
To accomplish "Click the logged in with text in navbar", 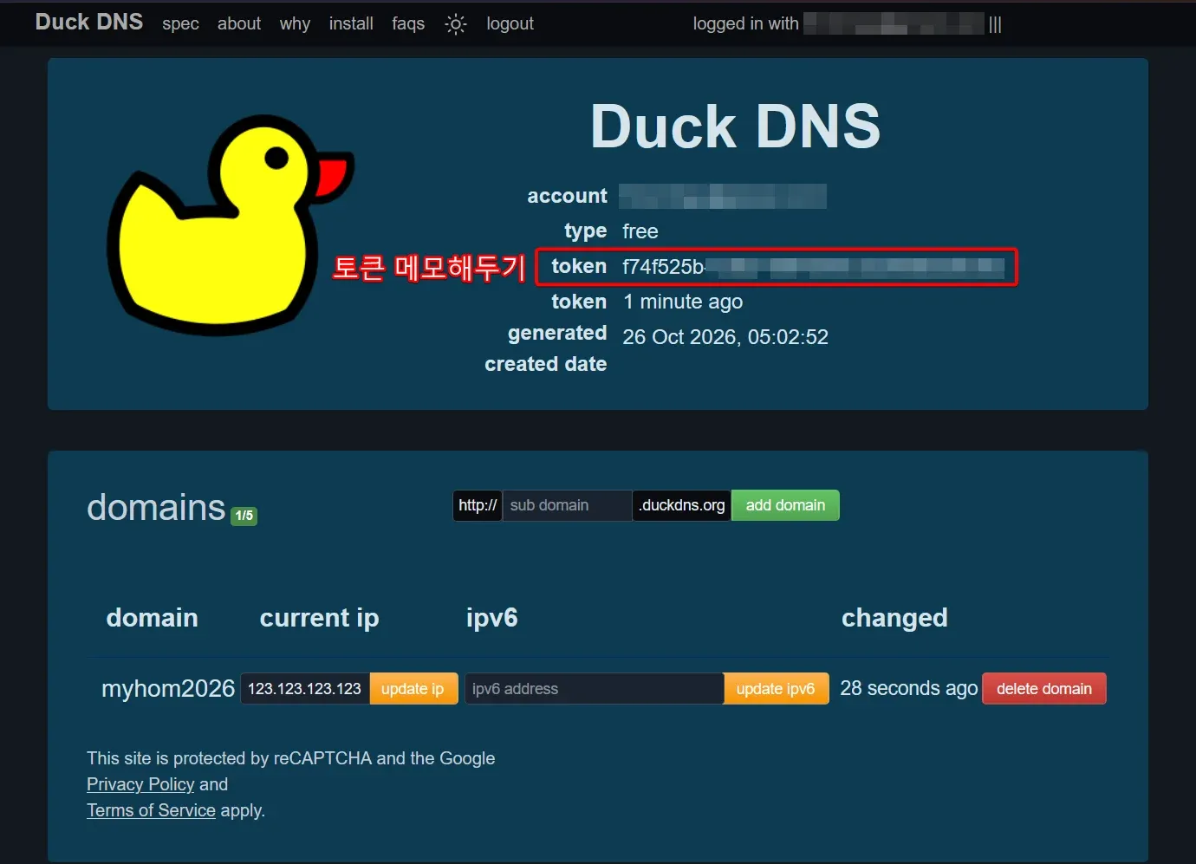I will pos(746,24).
